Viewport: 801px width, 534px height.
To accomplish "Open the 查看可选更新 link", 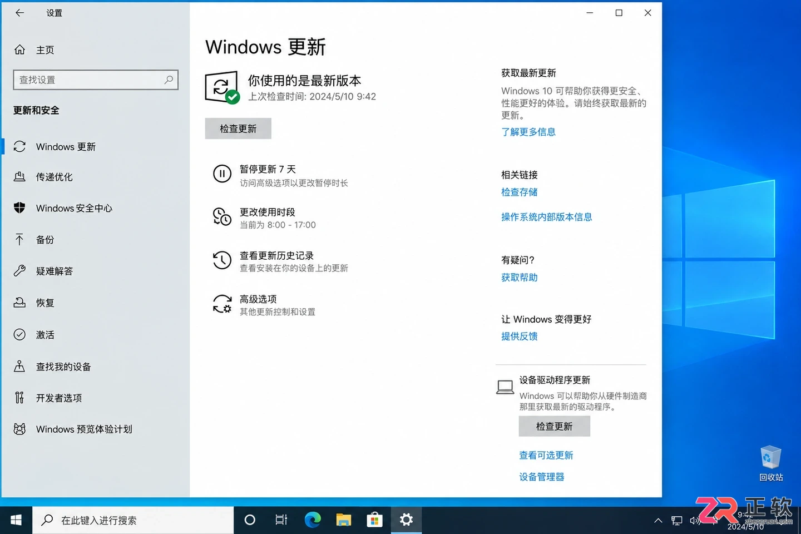I will 546,455.
